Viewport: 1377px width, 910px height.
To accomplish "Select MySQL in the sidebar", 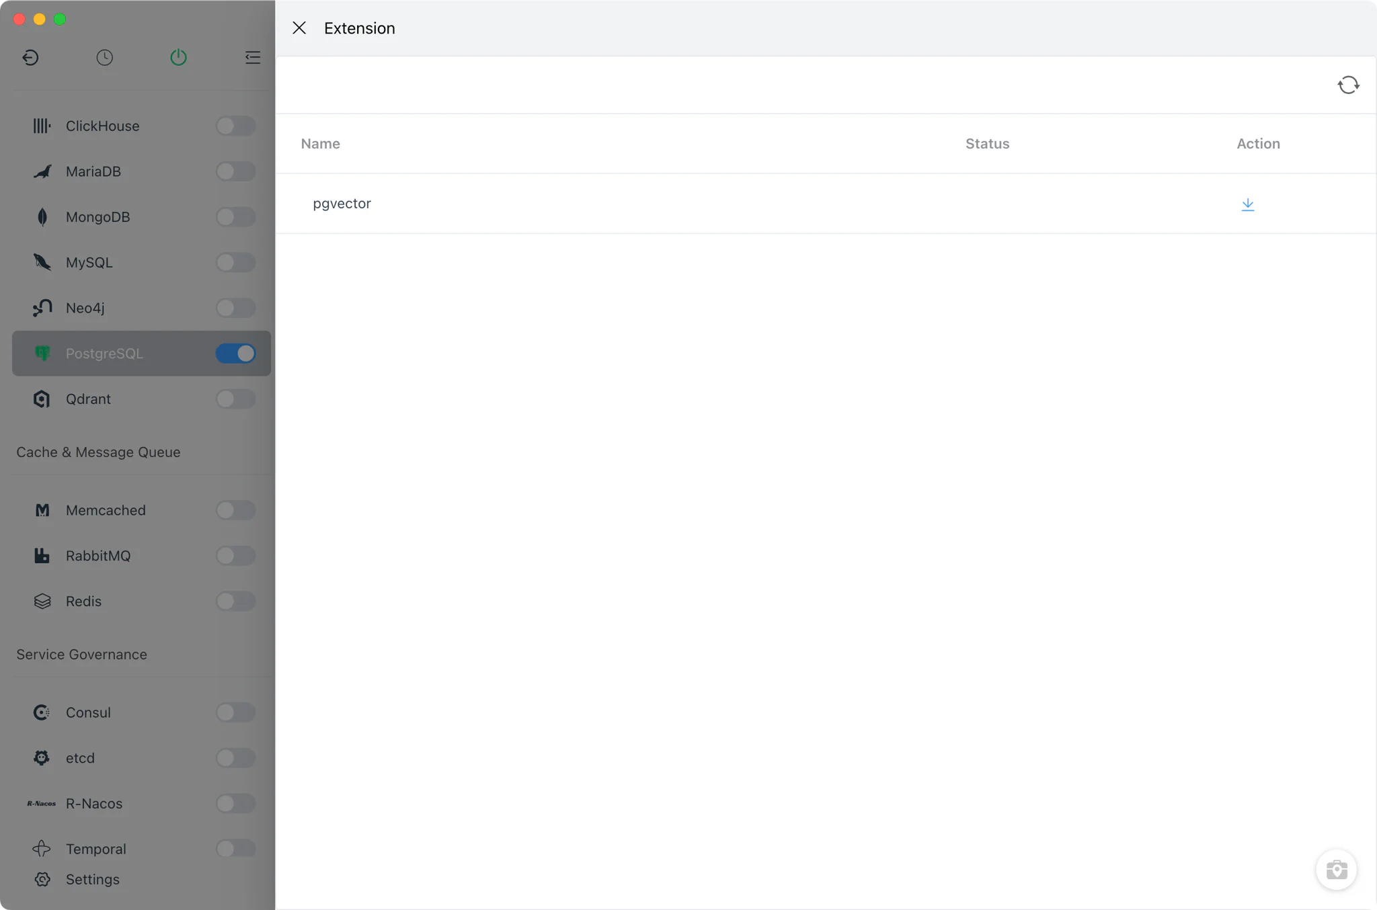I will (141, 262).
